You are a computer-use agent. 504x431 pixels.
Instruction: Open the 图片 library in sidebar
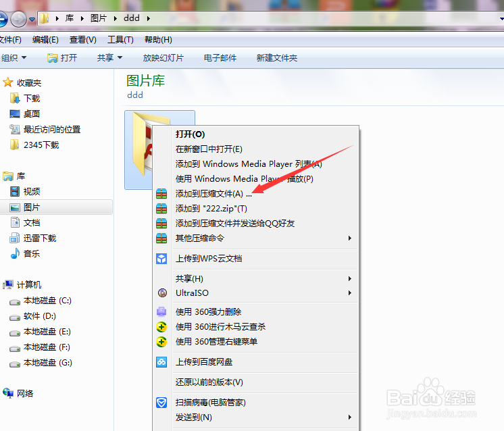[x=56, y=207]
